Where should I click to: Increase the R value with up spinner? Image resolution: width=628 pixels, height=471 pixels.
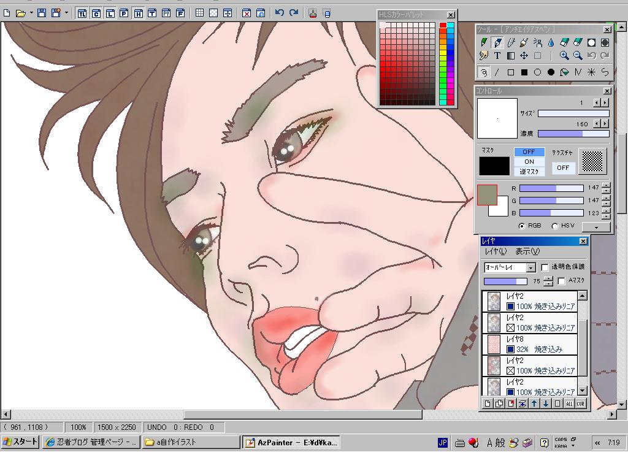pos(607,185)
